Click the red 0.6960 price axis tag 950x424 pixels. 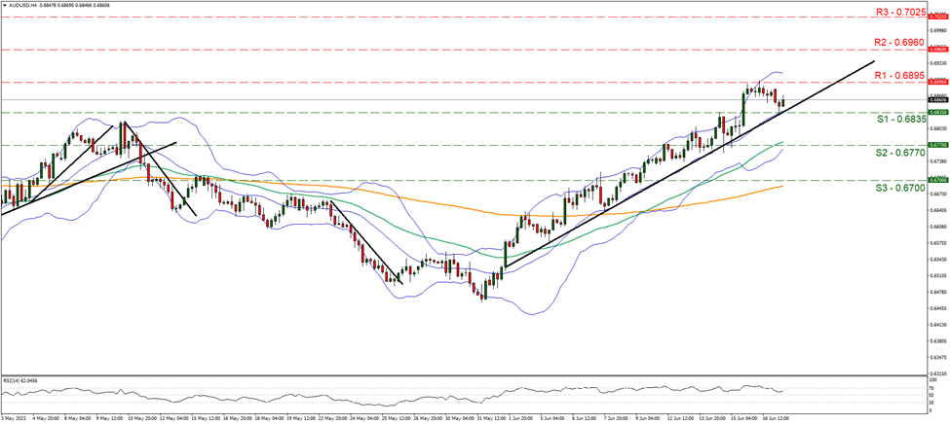pos(938,49)
